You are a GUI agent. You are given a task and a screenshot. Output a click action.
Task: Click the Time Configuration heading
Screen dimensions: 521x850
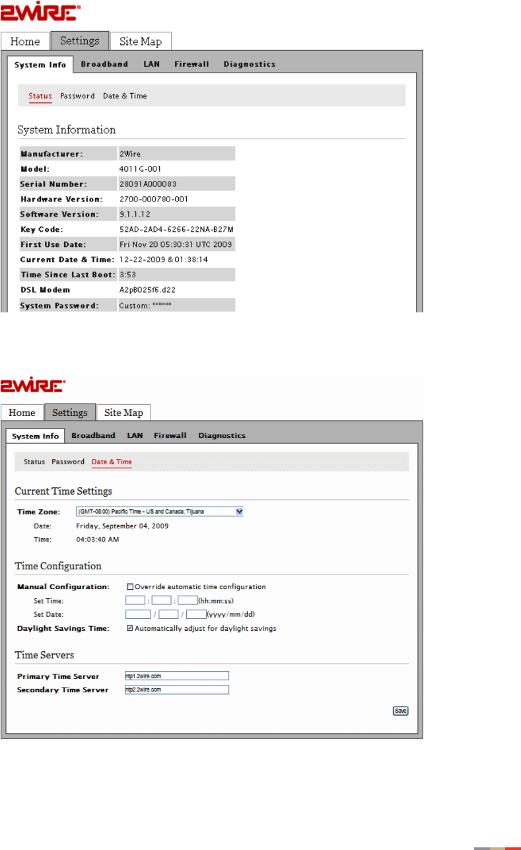(x=58, y=566)
